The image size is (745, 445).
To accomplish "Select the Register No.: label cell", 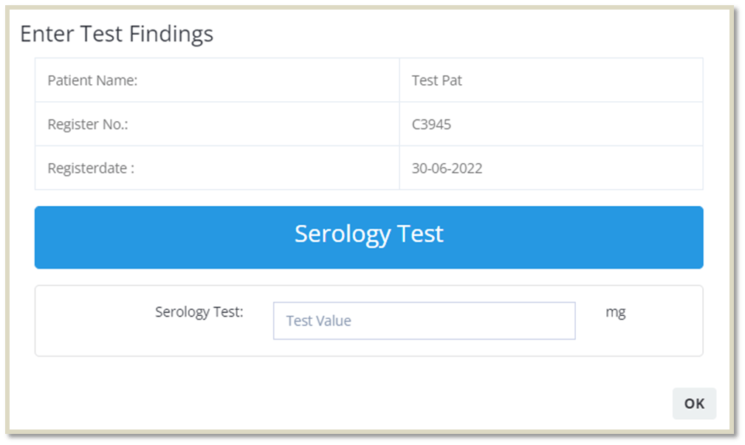I will (x=217, y=124).
